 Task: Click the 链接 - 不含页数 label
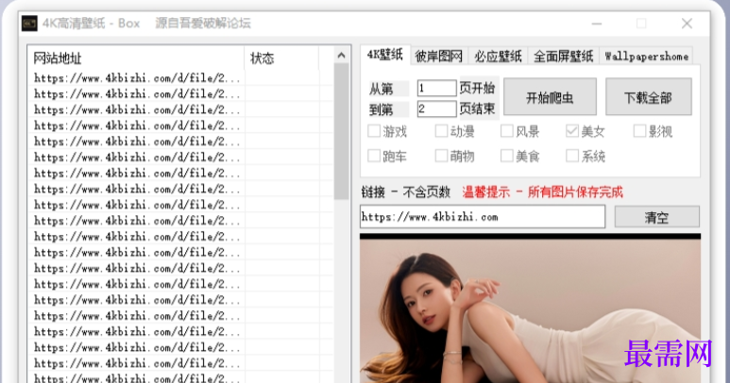pos(406,191)
